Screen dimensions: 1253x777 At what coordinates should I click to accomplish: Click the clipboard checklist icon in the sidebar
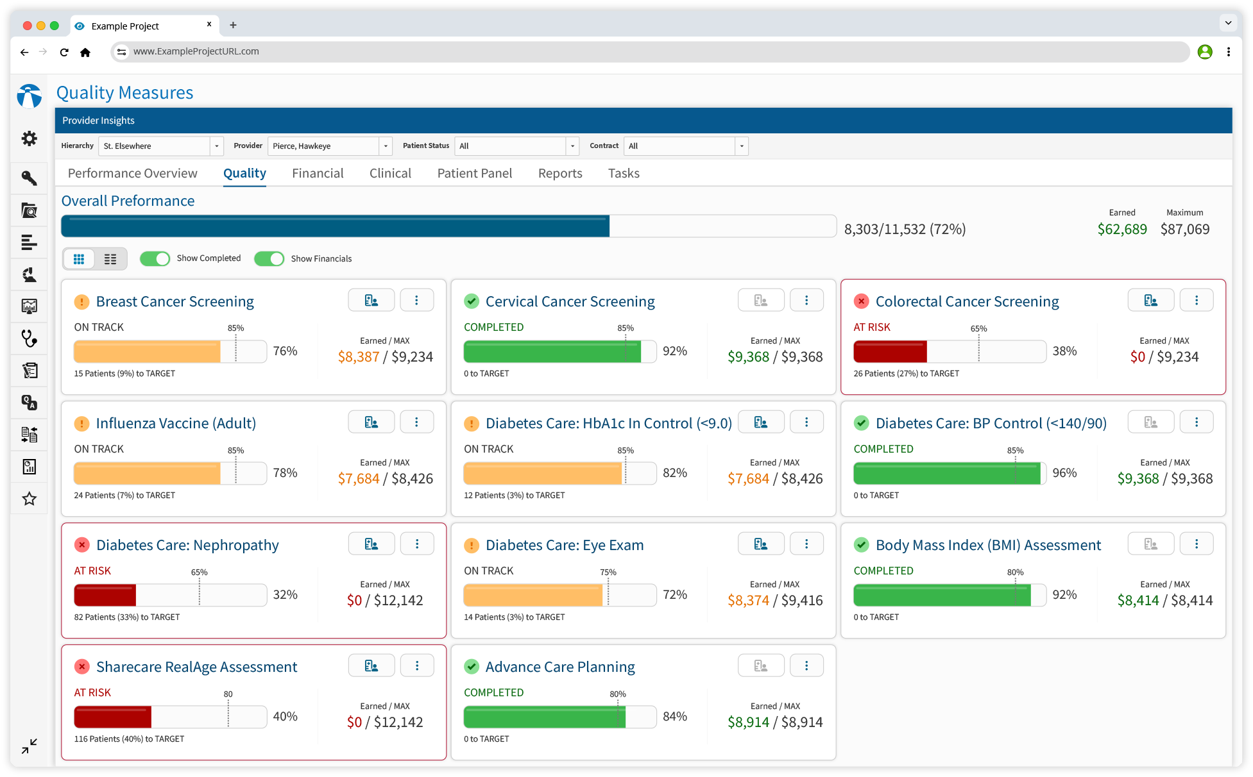tap(30, 370)
